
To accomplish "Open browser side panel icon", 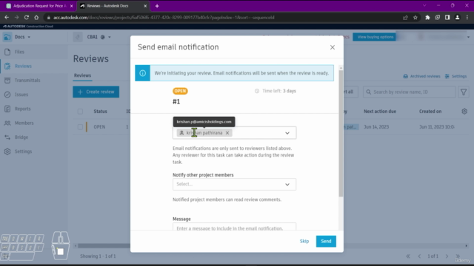I will point(447,18).
